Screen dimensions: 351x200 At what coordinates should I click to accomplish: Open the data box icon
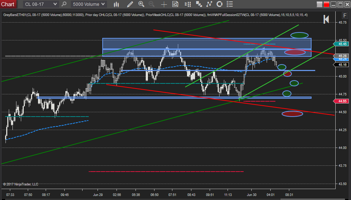pos(175,4)
